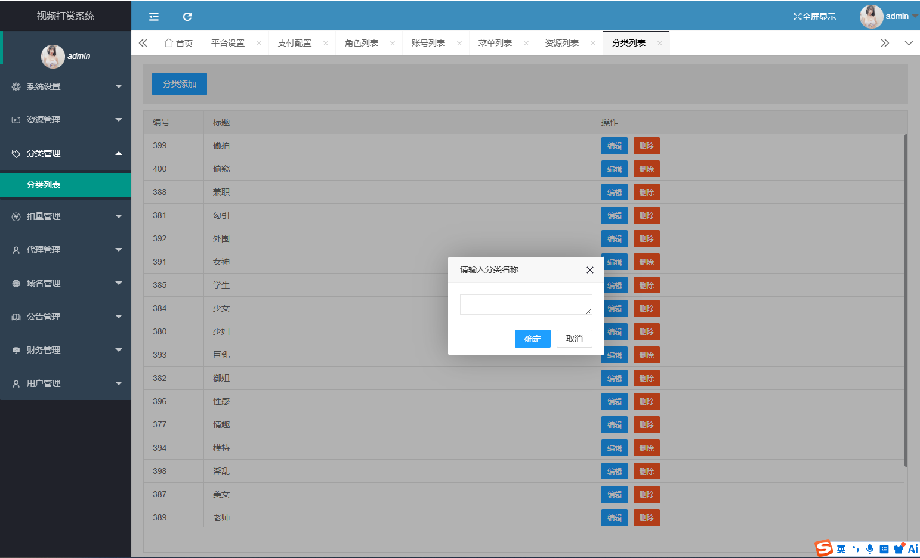Open the Sogou AI assistant icon
The height and width of the screenshot is (558, 920).
pos(913,549)
